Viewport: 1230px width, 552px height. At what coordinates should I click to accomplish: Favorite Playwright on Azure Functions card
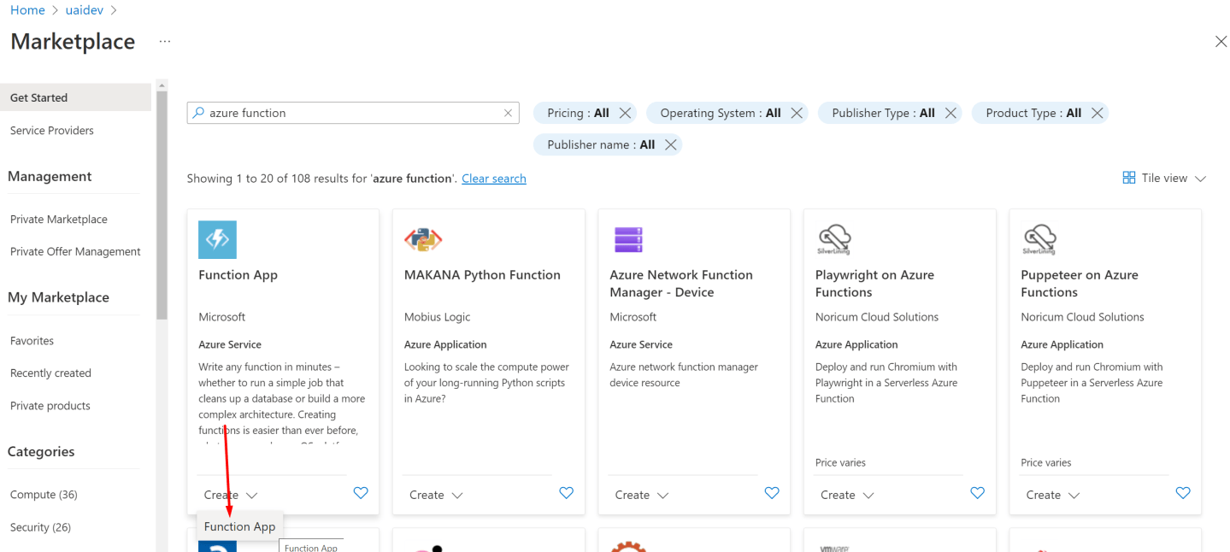tap(978, 493)
